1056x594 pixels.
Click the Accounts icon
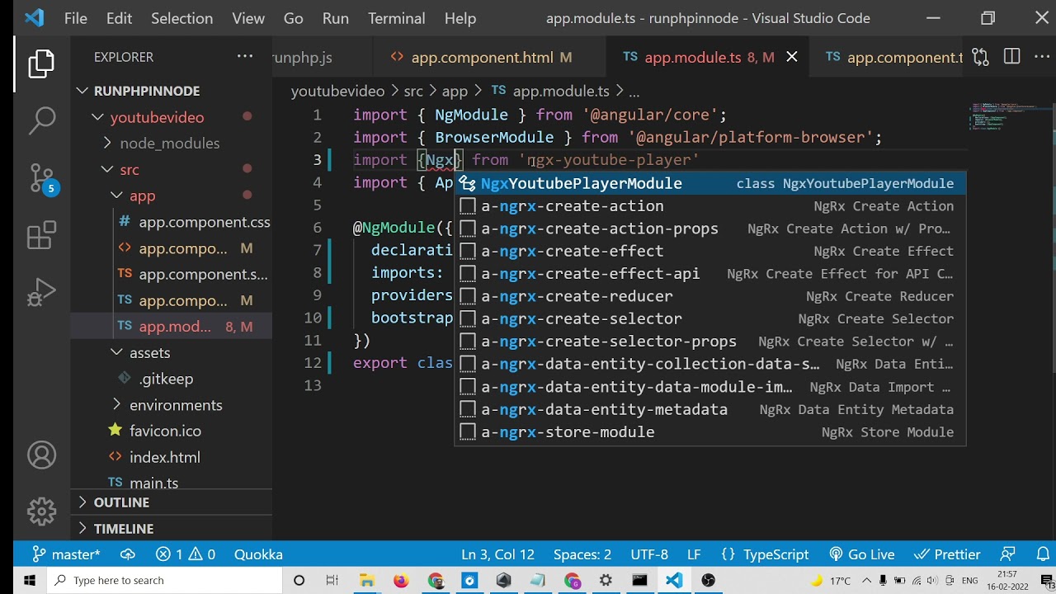(x=41, y=455)
